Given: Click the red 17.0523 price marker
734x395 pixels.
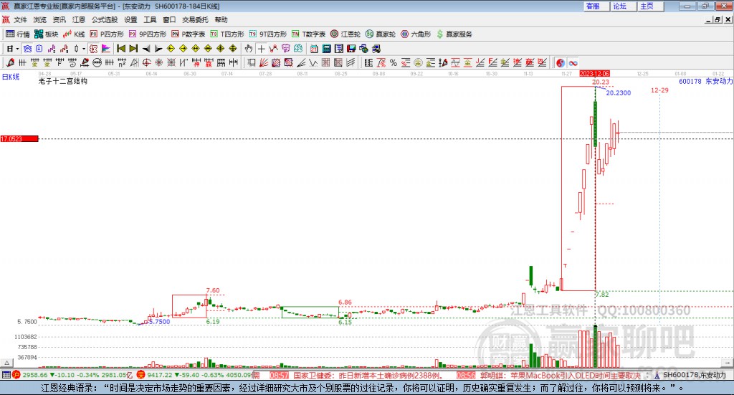Looking at the screenshot, I should pos(19,138).
